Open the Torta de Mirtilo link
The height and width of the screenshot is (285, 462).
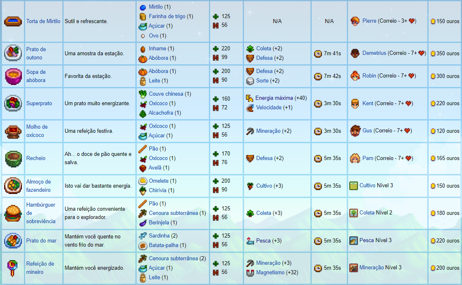(43, 21)
